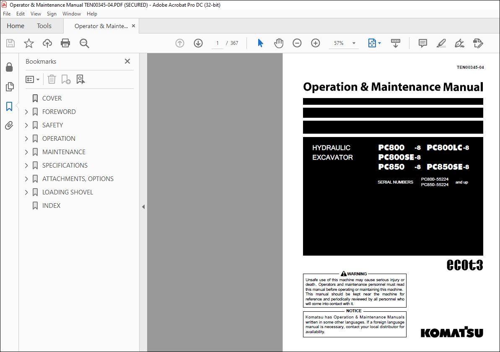Viewport: 500px width, 352px height.
Task: Jump to the ATTACHMENTS, OPTIONS bookmark
Action: point(78,179)
